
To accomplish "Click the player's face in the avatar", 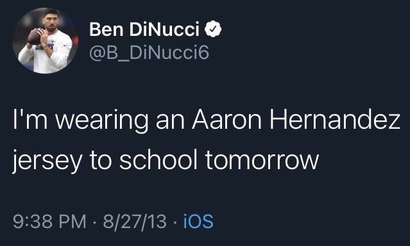I will (x=51, y=22).
